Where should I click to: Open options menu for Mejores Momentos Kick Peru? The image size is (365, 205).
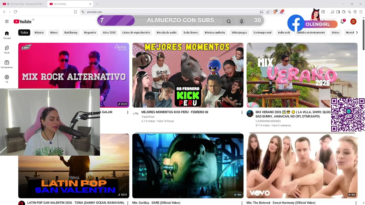242,112
